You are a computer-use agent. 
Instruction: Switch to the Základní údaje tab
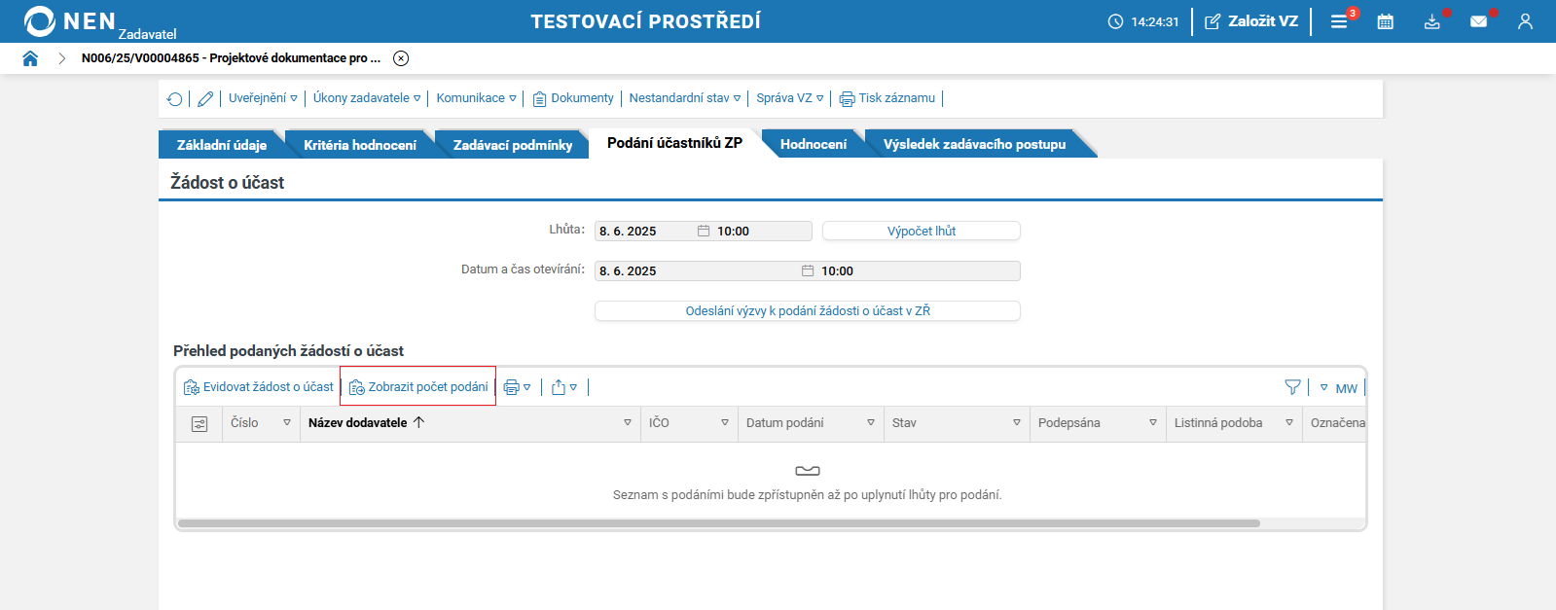(222, 145)
